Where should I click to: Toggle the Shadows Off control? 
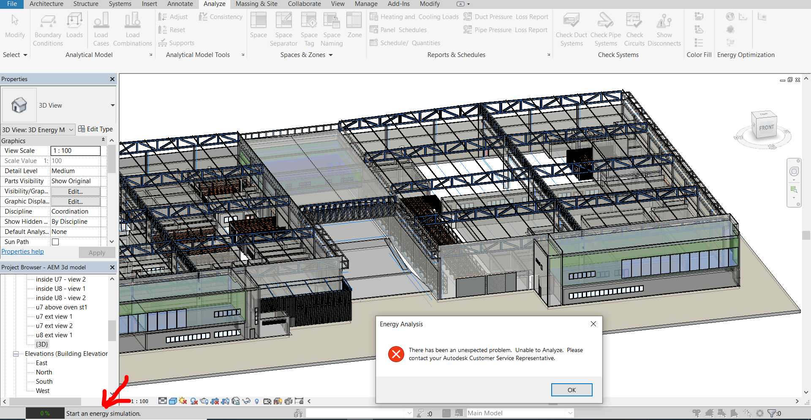[x=193, y=401]
